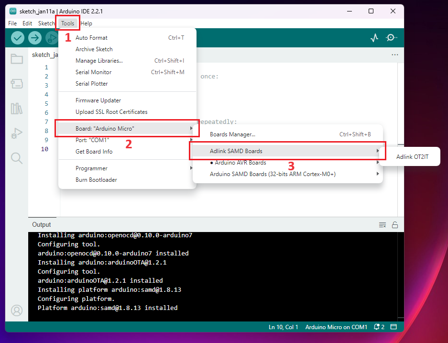Open the Search icon in sidebar
This screenshot has width=448, height=343.
17,158
